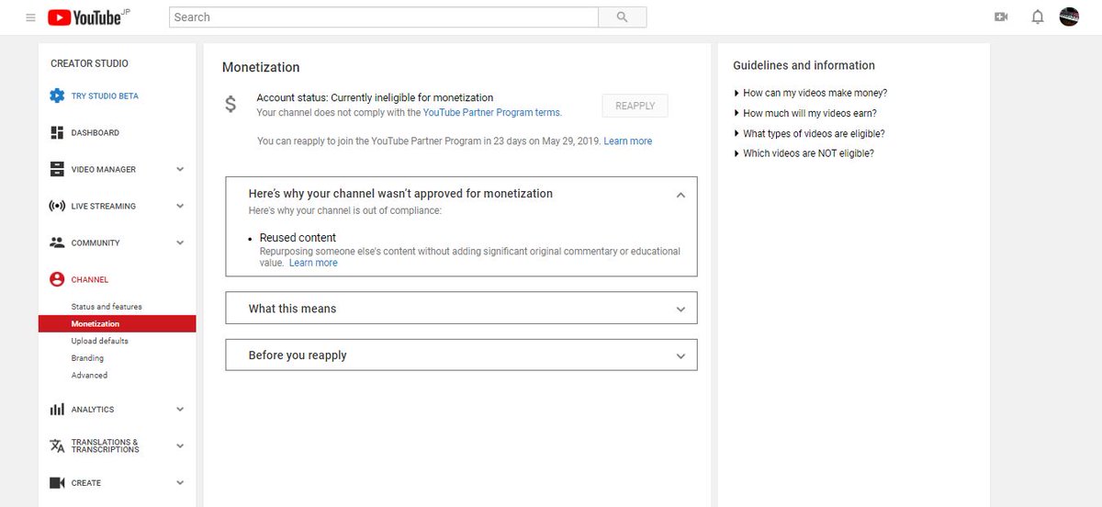Click 'Currently ineligible for monetization' status text
1102x507 pixels.
tap(411, 97)
